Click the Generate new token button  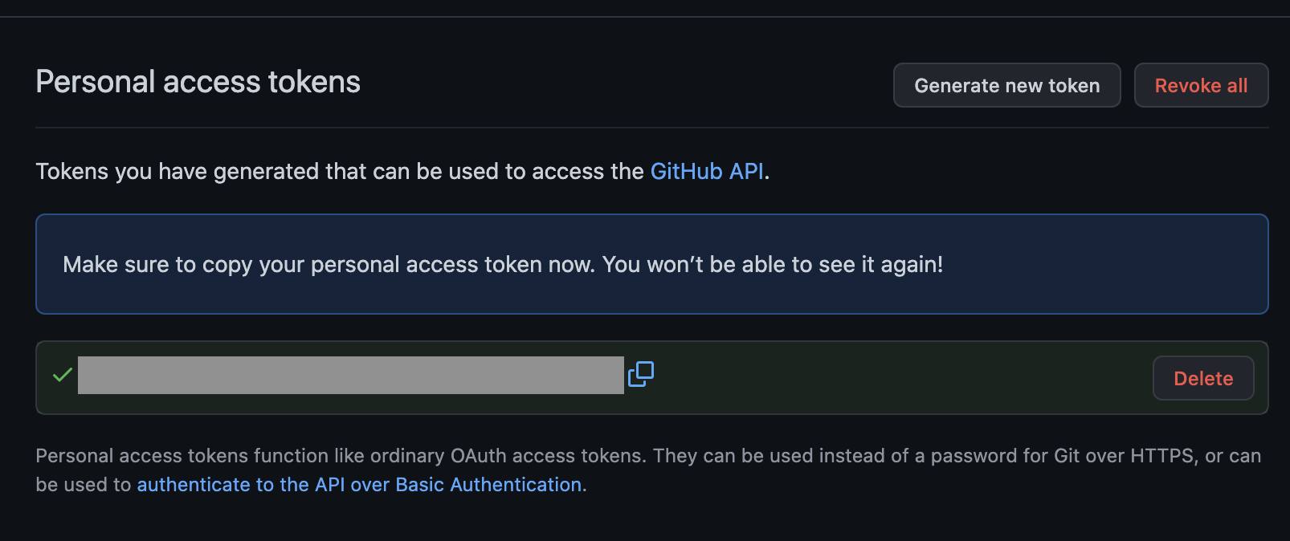1006,85
